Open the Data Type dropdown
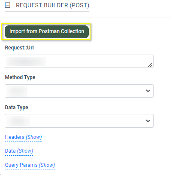This screenshot has height=175, width=172. pyautogui.click(x=79, y=121)
